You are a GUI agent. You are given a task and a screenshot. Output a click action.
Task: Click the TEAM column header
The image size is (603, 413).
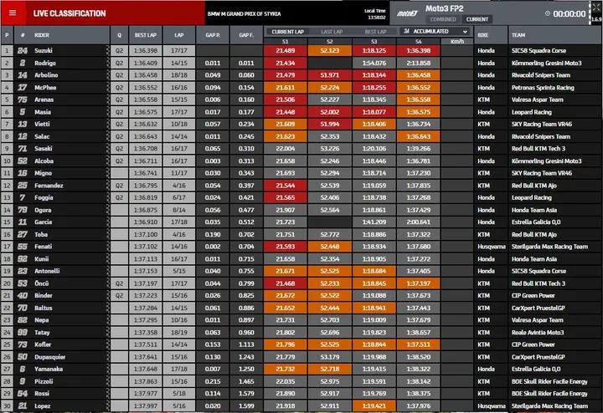point(518,35)
